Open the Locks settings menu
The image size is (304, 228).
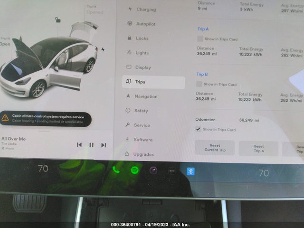(x=138, y=38)
